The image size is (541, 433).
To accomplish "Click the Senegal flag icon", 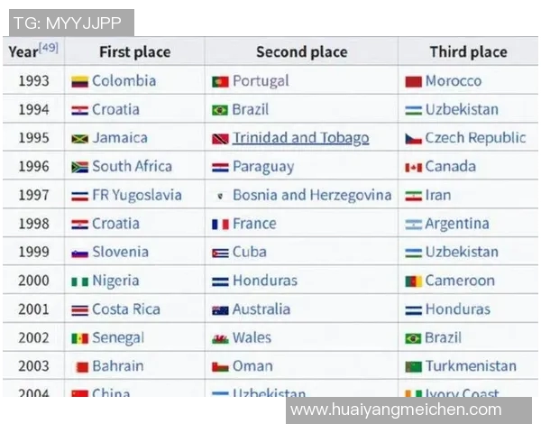I will point(79,338).
